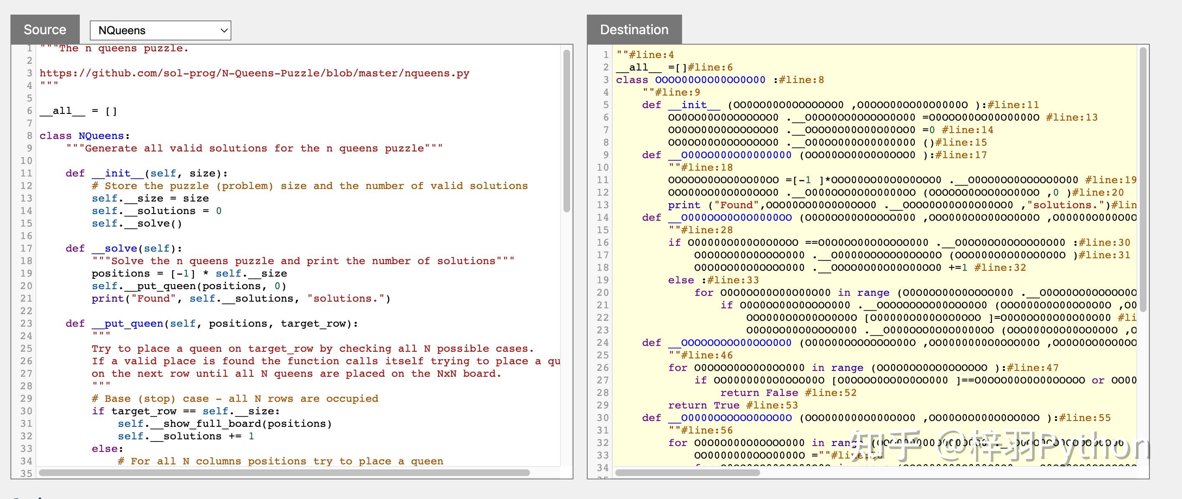Click the 'def __init__(self, size):' line in Source

point(147,174)
